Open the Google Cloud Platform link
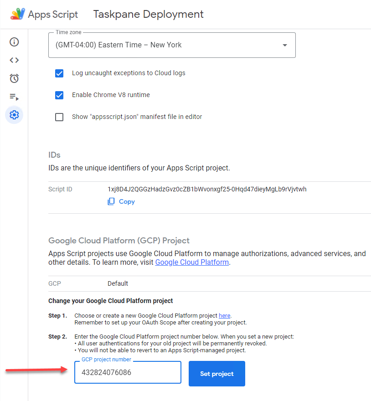 [192, 262]
